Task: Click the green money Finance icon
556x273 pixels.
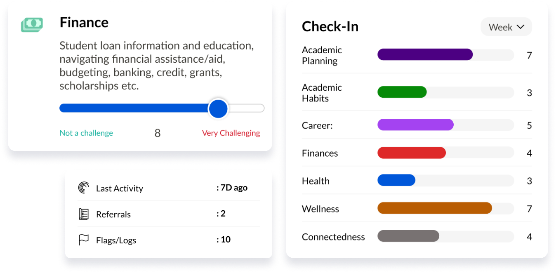Action: [32, 24]
